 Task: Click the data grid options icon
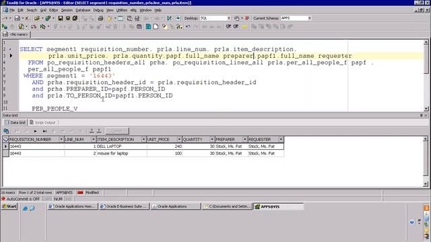(6, 131)
